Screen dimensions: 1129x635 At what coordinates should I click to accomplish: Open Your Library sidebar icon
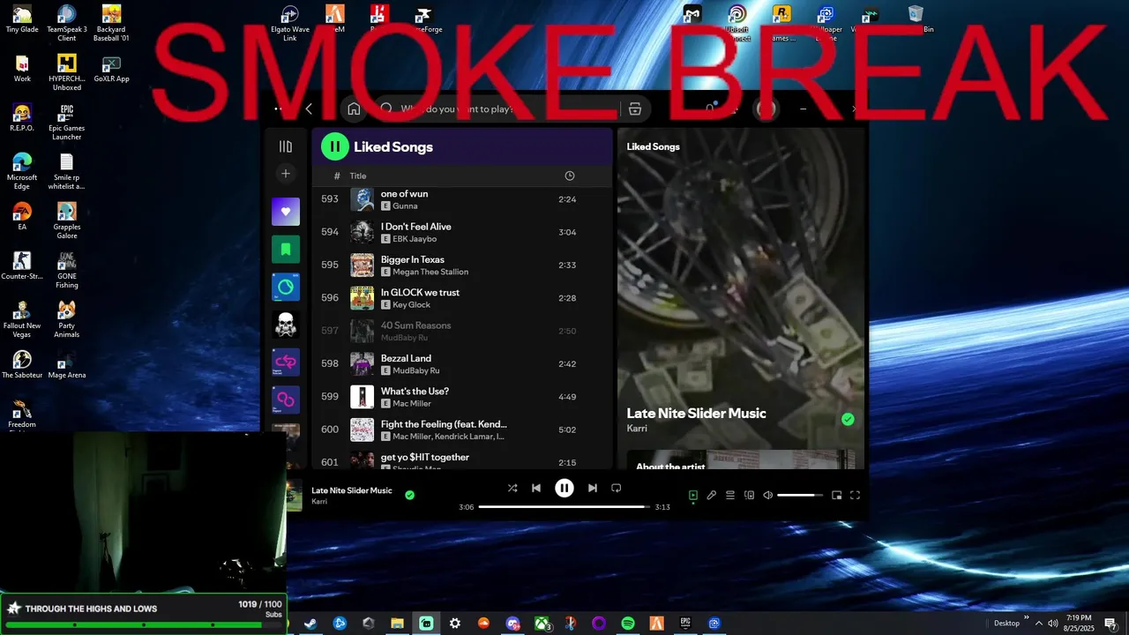click(x=285, y=146)
